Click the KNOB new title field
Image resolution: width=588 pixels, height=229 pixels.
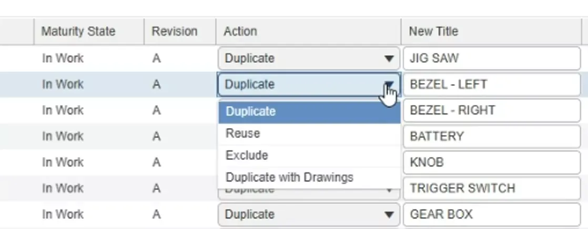pos(492,162)
